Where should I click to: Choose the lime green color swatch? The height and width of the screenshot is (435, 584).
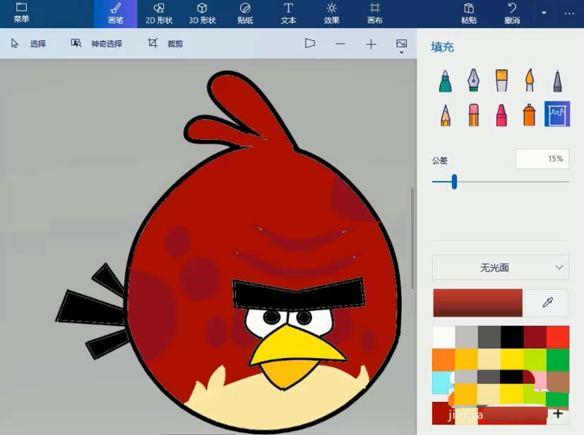click(x=535, y=360)
